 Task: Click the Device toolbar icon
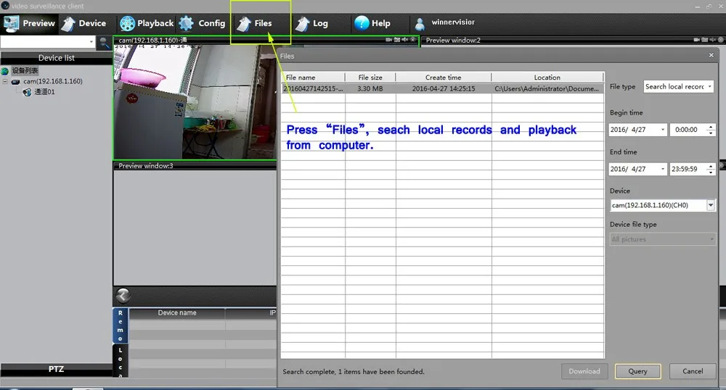[68, 23]
